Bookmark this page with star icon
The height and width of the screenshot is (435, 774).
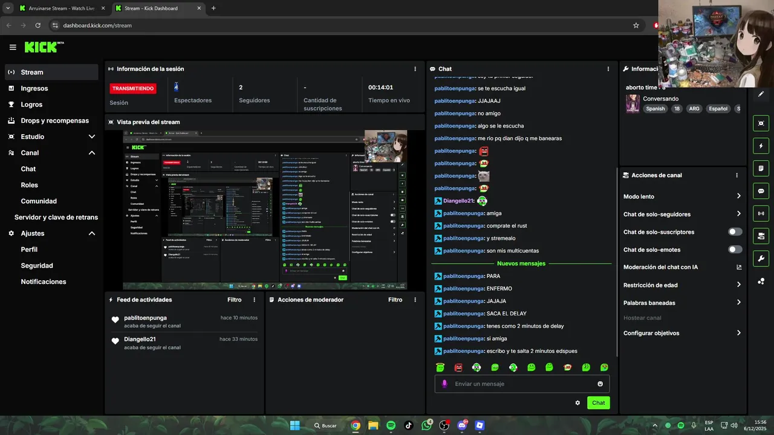pos(636,25)
